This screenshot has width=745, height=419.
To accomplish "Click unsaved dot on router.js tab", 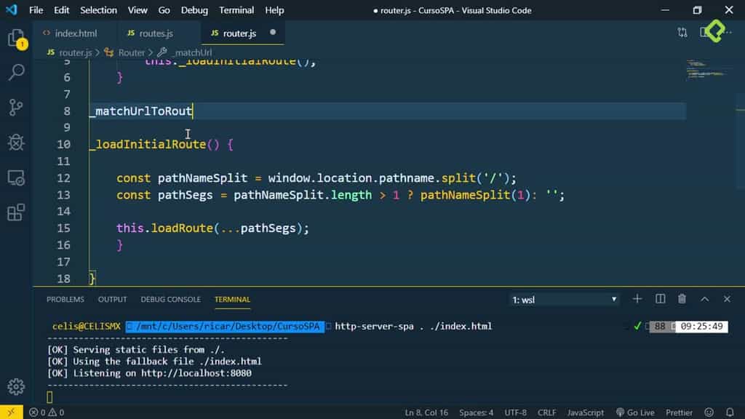I will tap(273, 32).
